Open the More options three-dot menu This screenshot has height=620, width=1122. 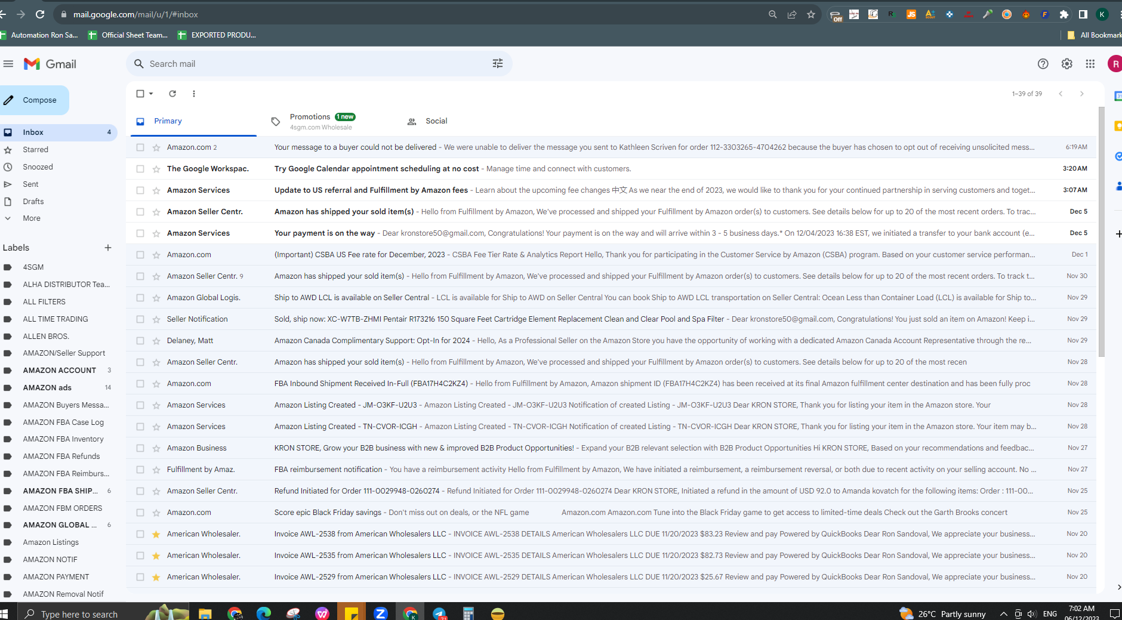(x=194, y=94)
